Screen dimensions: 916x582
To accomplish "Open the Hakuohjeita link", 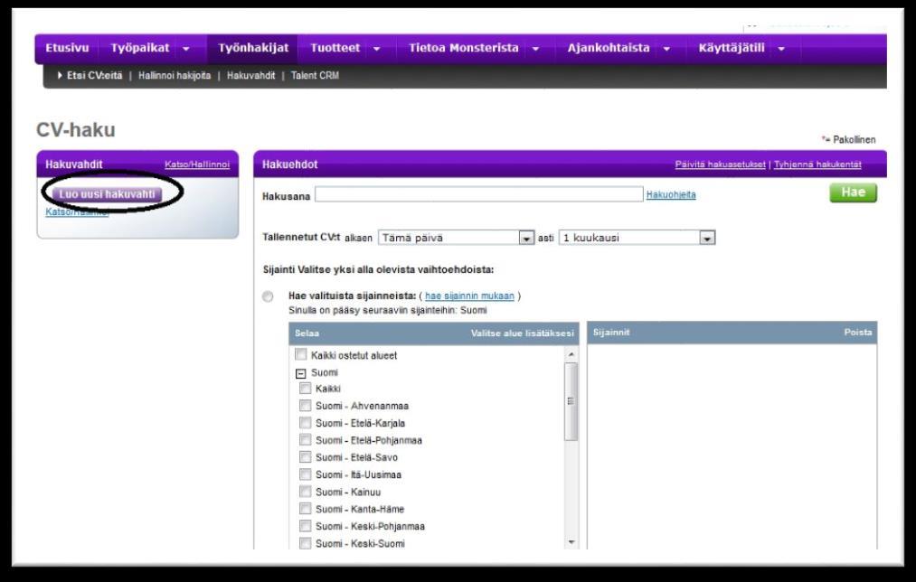I will coord(671,195).
